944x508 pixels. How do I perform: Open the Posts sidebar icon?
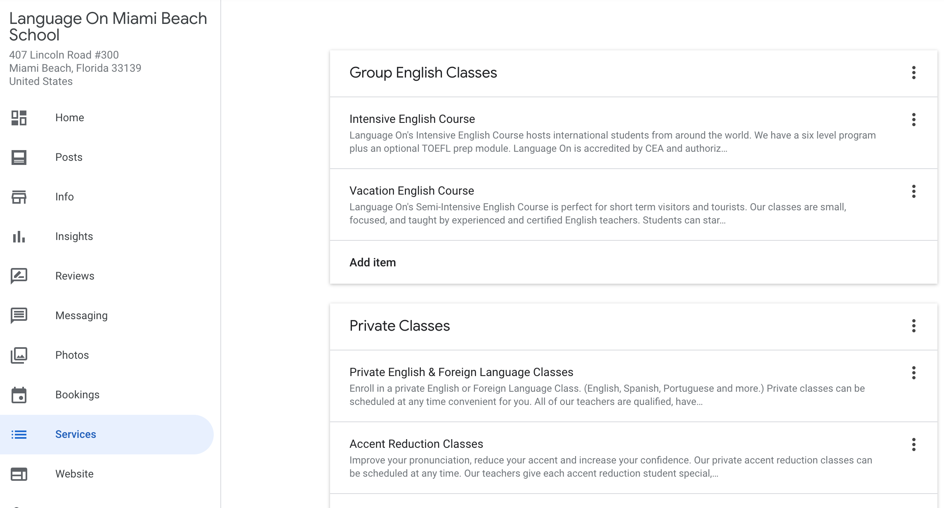click(x=19, y=158)
